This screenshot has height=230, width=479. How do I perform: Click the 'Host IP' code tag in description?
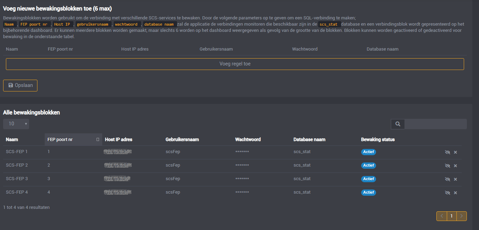point(63,24)
